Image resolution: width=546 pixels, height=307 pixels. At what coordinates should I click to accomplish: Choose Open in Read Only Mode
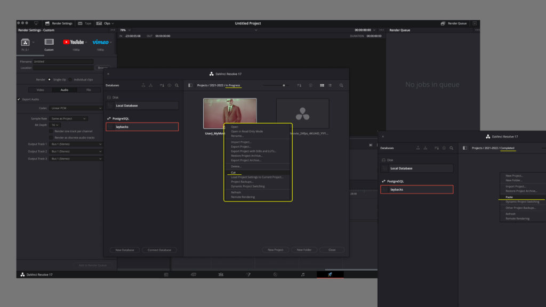coord(247,132)
